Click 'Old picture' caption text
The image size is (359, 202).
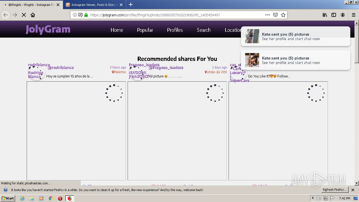pyautogui.click(x=165, y=76)
